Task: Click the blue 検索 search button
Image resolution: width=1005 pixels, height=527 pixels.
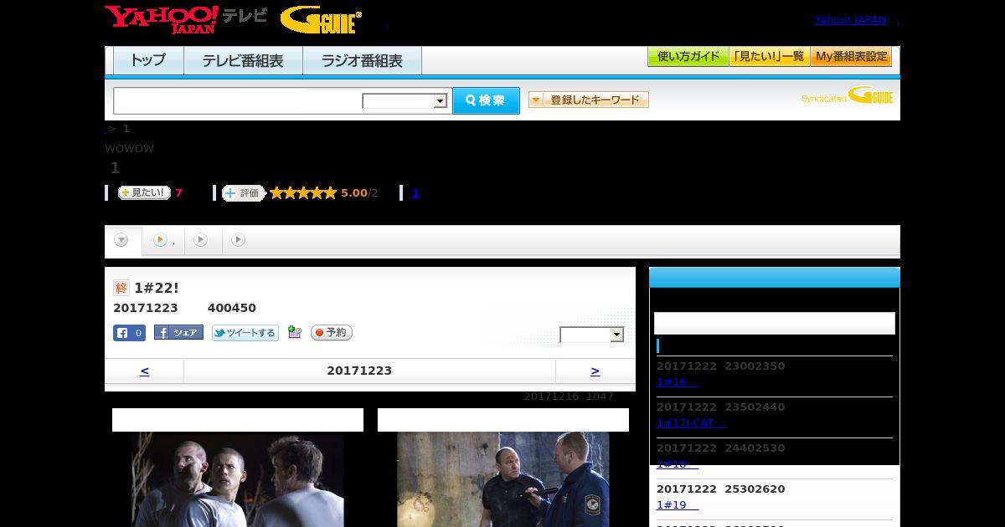Action: pos(486,100)
